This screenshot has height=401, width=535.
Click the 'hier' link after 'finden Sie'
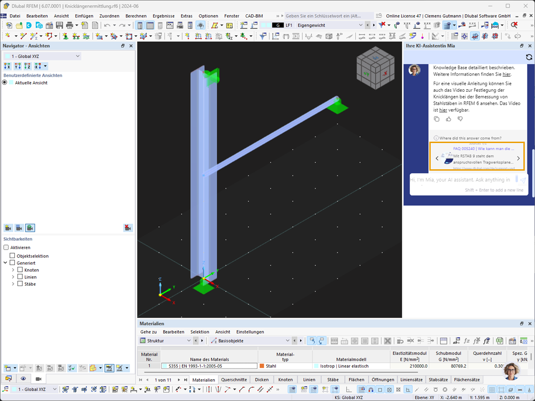(x=506, y=74)
